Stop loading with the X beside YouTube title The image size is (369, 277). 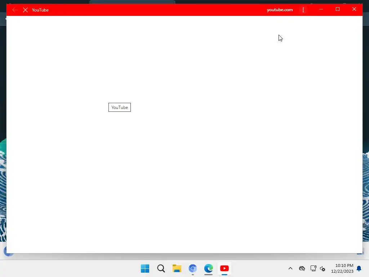click(26, 10)
